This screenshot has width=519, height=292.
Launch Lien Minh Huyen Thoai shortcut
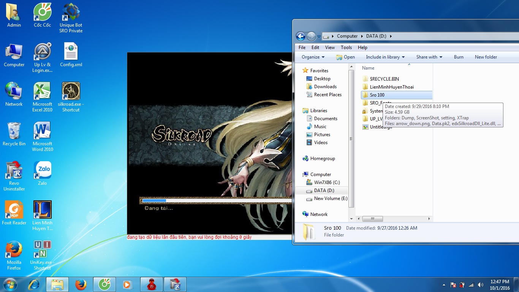click(42, 216)
